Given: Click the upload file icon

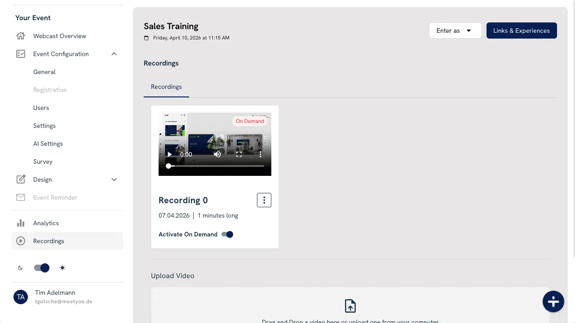Looking at the screenshot, I should 350,306.
